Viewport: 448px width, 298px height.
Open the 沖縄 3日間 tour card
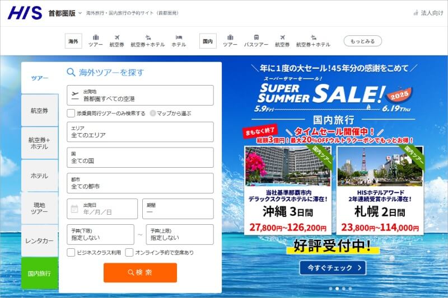[x=288, y=191]
